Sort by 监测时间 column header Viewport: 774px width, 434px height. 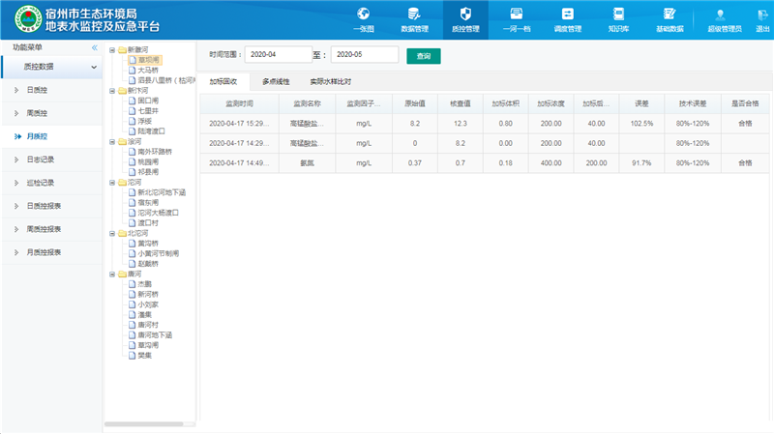pos(239,103)
